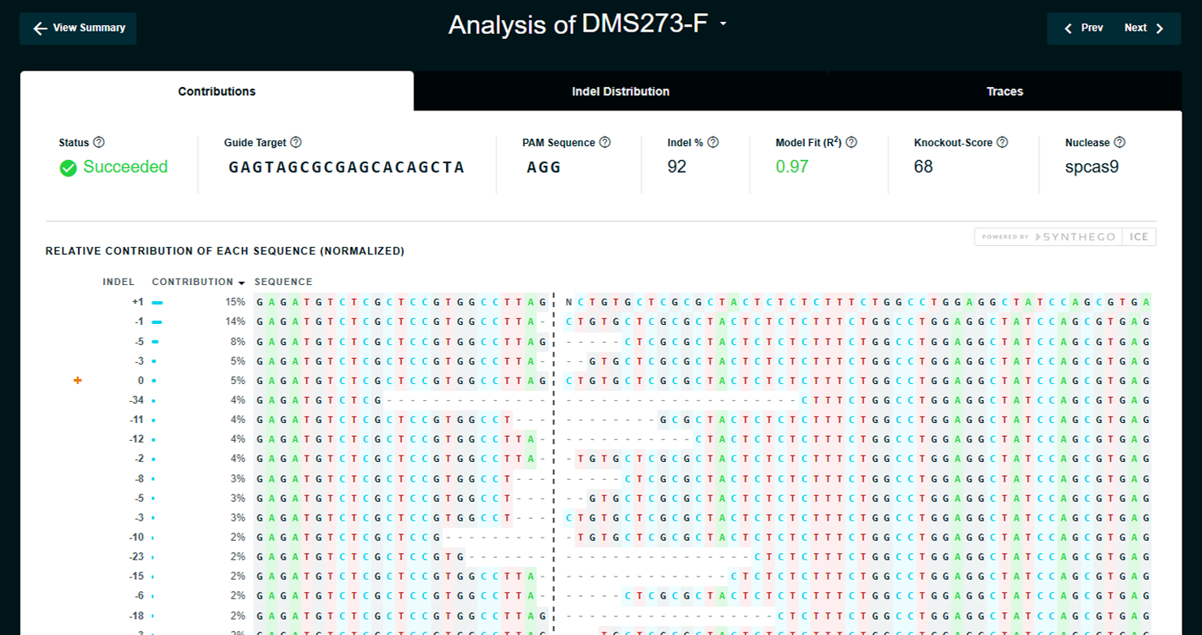Click help icon next to Nuclease

click(x=1120, y=142)
